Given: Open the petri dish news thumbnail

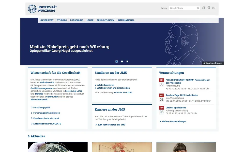Looking at the screenshot, I should [x=58, y=147].
